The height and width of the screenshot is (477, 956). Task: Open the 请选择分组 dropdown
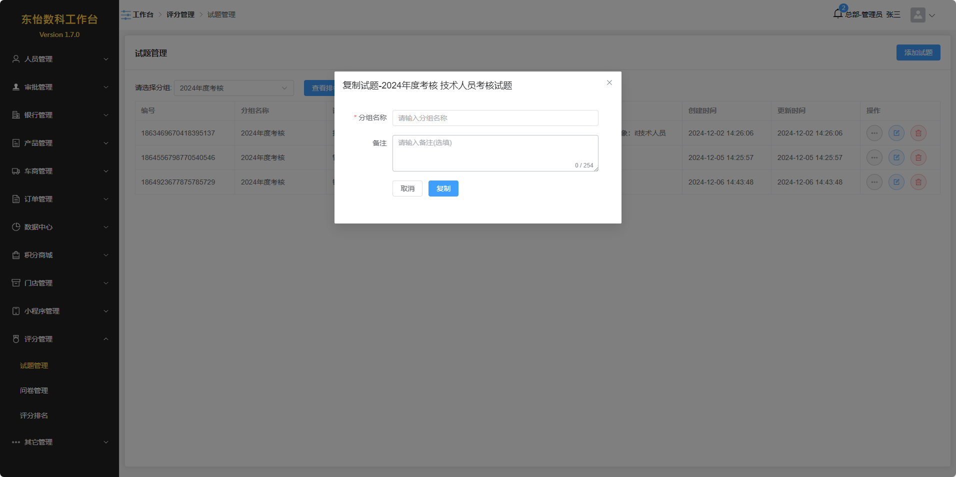point(233,88)
